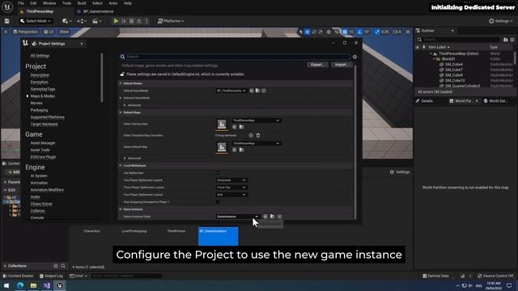Click the Outliner search field
Image resolution: width=518 pixels, height=291 pixels.
click(x=459, y=40)
